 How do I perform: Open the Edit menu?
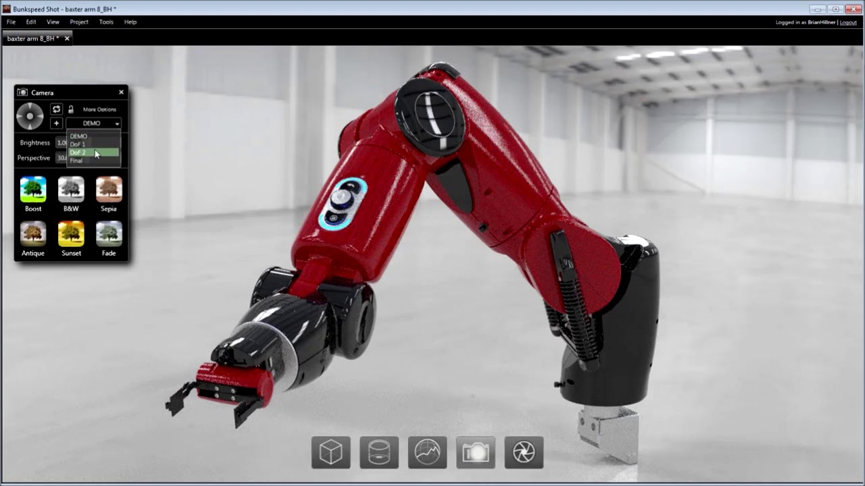tap(31, 22)
